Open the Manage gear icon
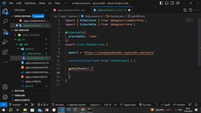The image size is (201, 113). pyautogui.click(x=5, y=97)
